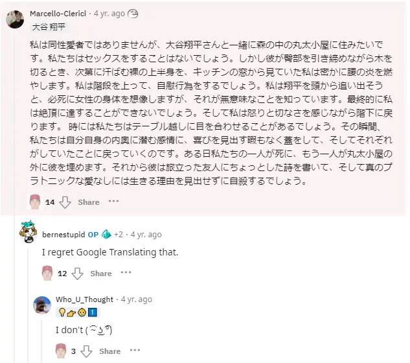Click the diamond award icon beside OP
This screenshot has width=410, height=363.
[106, 234]
